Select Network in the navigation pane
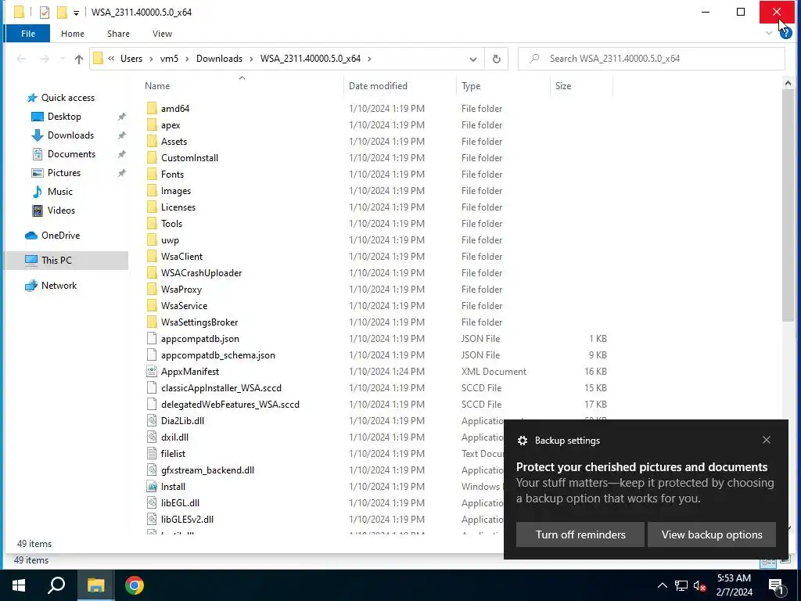This screenshot has width=801, height=601. 59,286
